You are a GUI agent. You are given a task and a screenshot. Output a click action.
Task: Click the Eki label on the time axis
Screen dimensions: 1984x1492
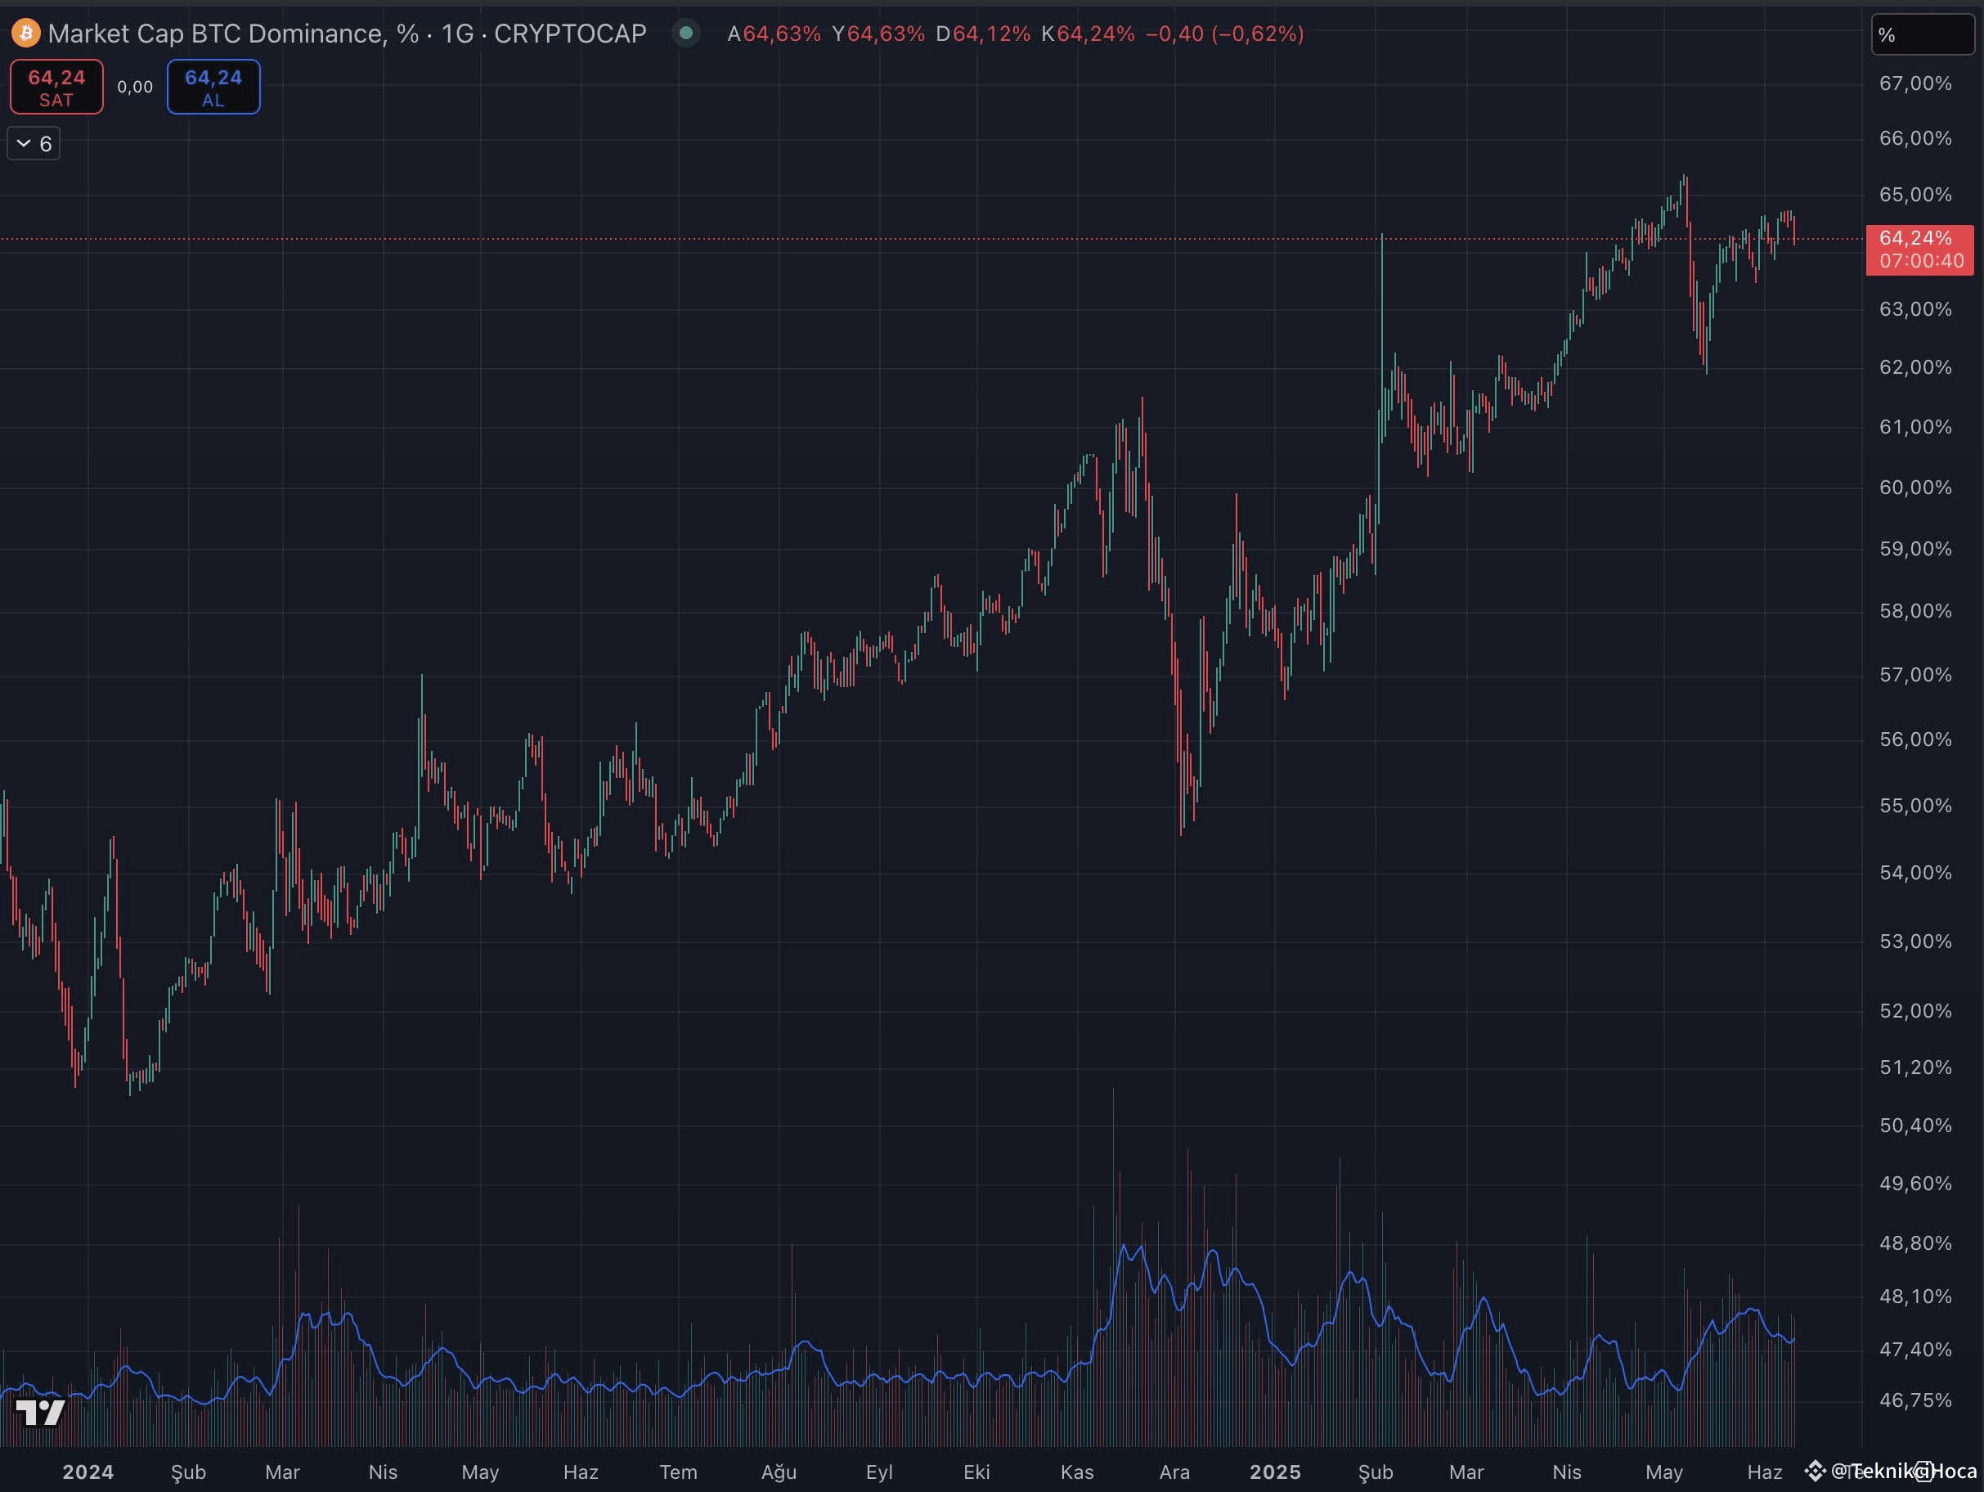click(976, 1472)
